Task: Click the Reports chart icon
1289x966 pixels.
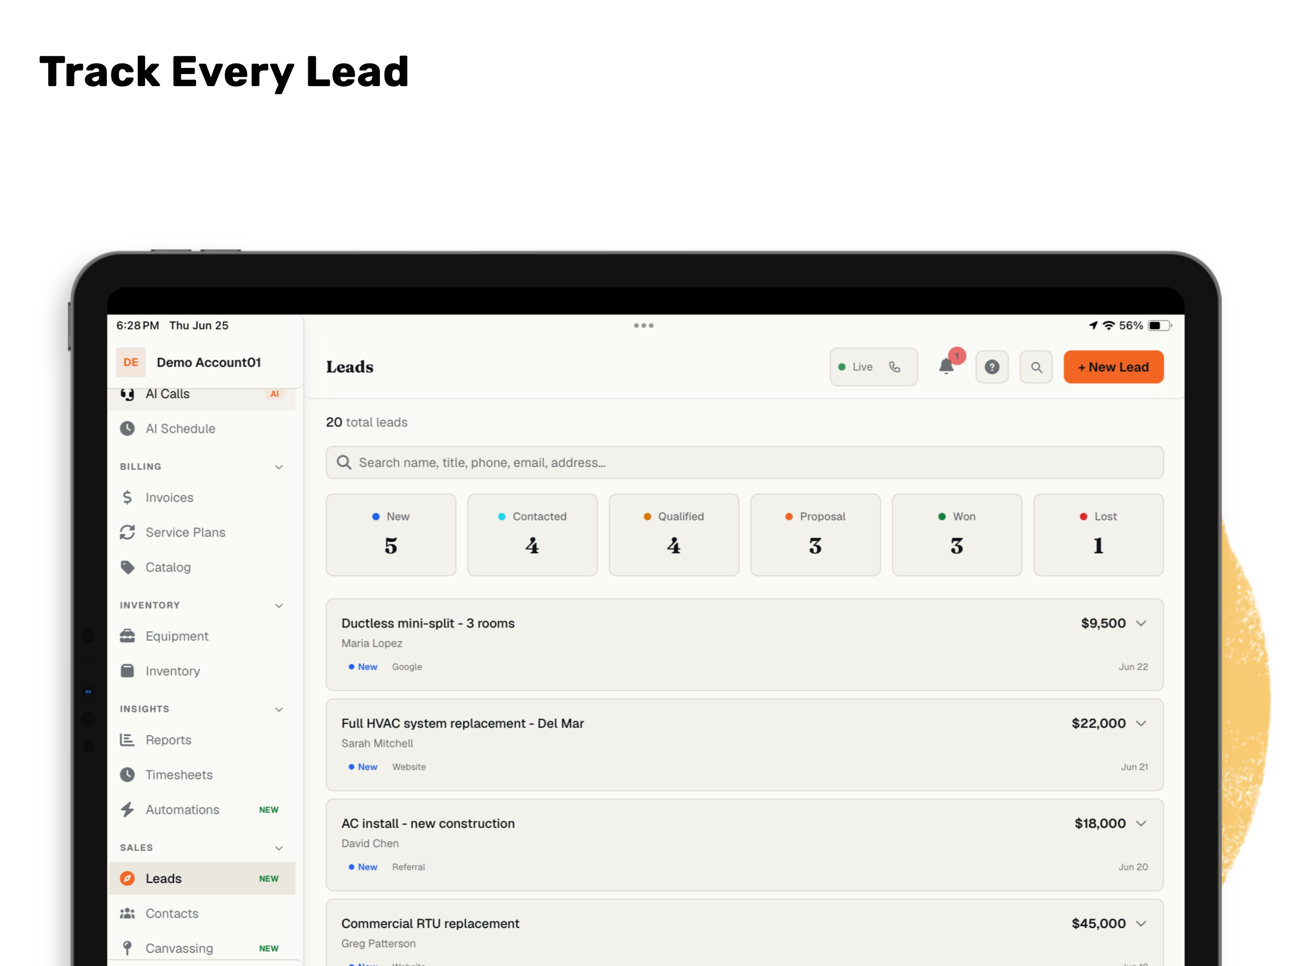Action: [127, 739]
